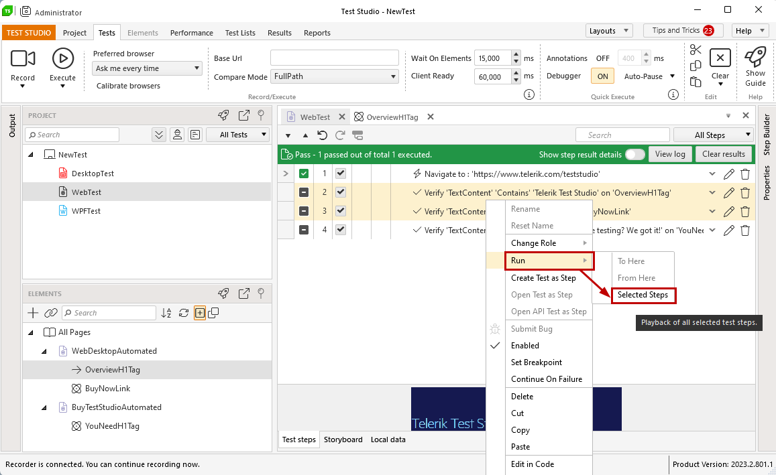Pin the Project panel

click(262, 115)
